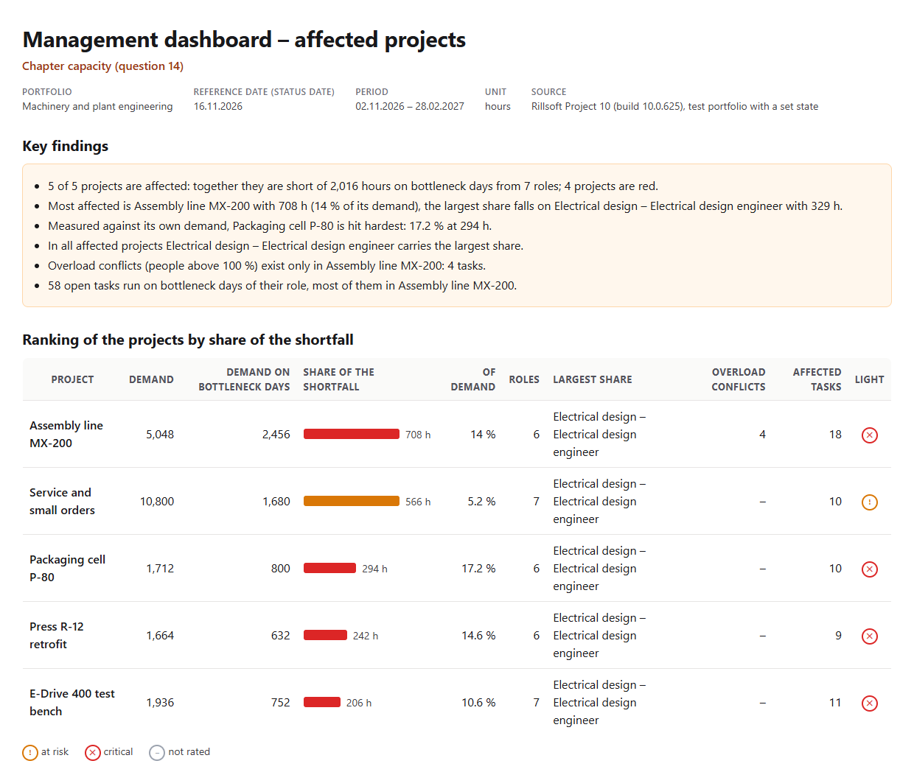The width and height of the screenshot is (914, 772).
Task: Click the '5.2 %' of demand cell
Action: coord(481,502)
